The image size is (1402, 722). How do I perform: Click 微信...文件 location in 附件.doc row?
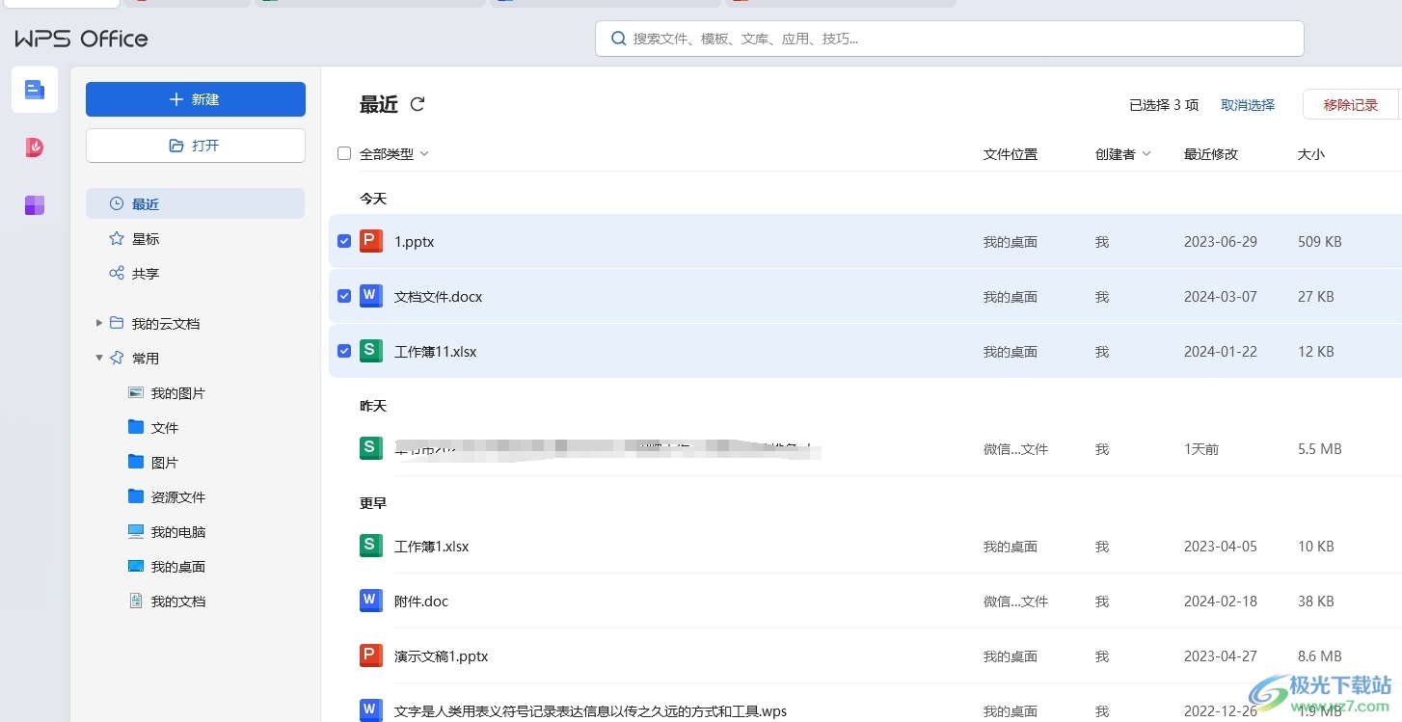[1015, 602]
